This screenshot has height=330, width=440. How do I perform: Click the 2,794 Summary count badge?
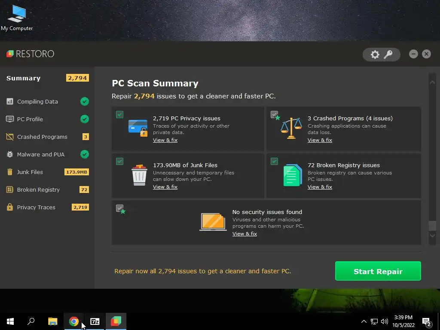coord(77,78)
